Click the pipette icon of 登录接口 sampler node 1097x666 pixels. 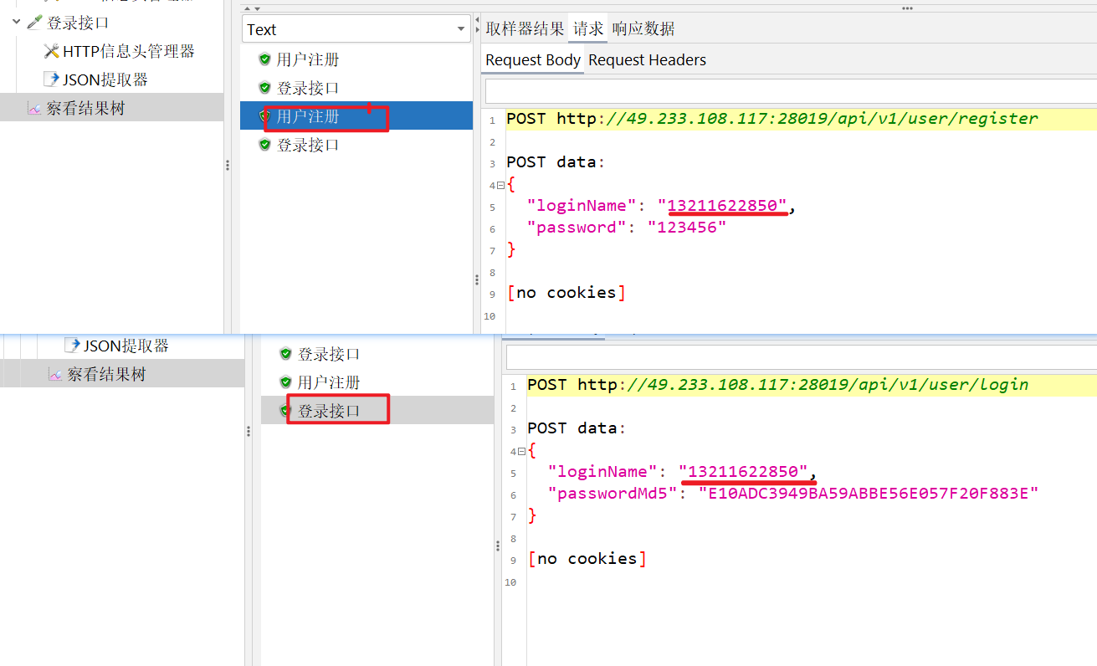coord(34,23)
